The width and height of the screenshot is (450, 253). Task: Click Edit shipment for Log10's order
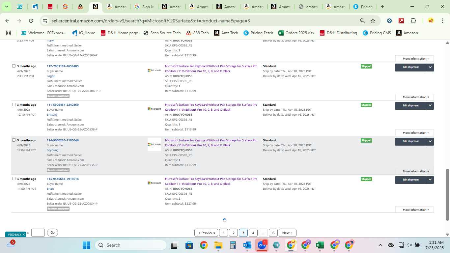point(410,67)
